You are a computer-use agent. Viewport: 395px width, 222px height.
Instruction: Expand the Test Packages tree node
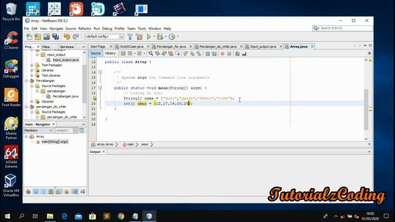pos(32,65)
